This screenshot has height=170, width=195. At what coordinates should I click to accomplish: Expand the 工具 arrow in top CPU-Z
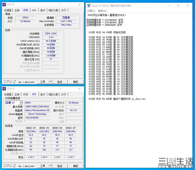(50, 82)
